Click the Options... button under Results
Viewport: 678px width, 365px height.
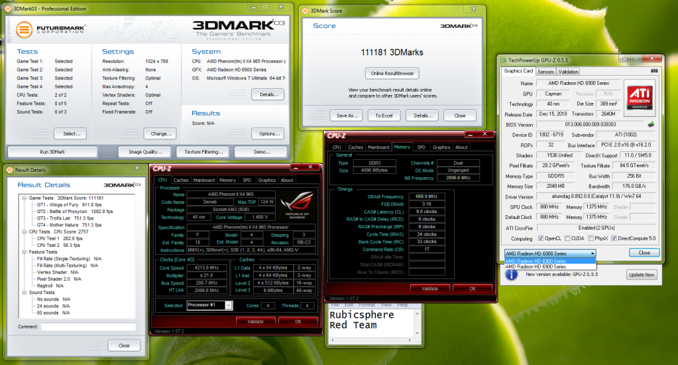pos(268,134)
